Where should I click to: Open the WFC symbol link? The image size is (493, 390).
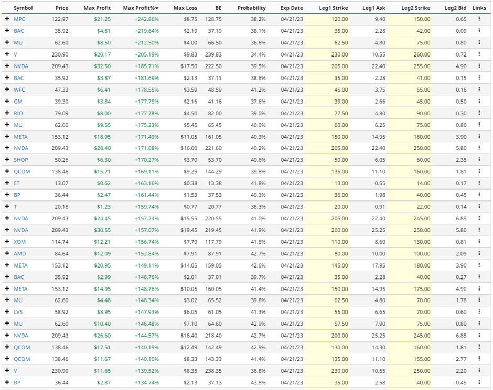click(x=19, y=90)
